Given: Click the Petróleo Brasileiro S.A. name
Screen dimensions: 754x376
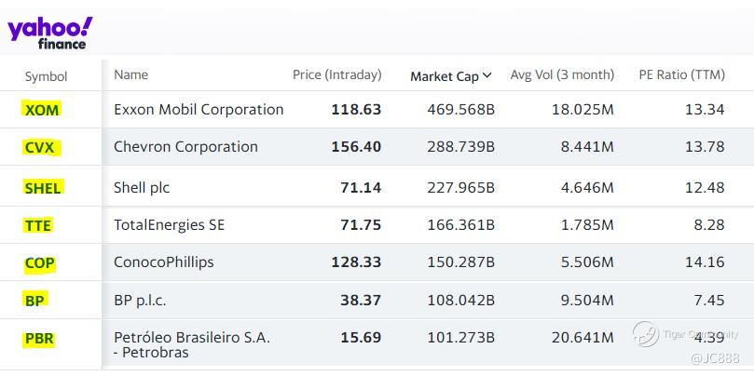Looking at the screenshot, I should point(191,338).
